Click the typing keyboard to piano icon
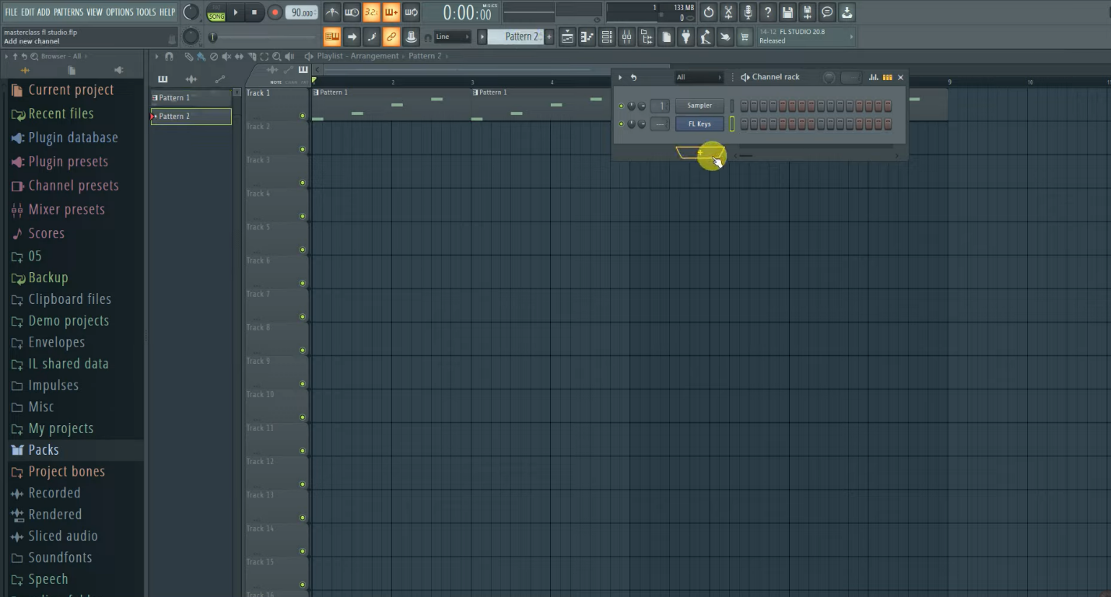1111x597 pixels. [332, 37]
